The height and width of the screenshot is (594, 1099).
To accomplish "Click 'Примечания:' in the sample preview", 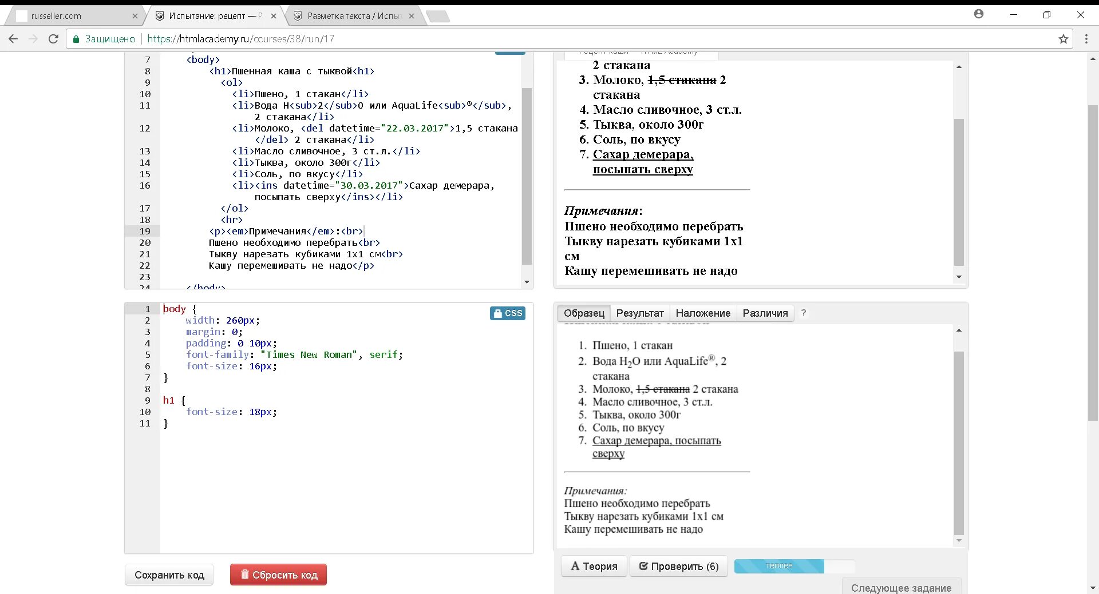I will click(x=595, y=491).
